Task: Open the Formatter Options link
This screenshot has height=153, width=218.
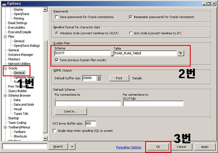Action: click(129, 147)
